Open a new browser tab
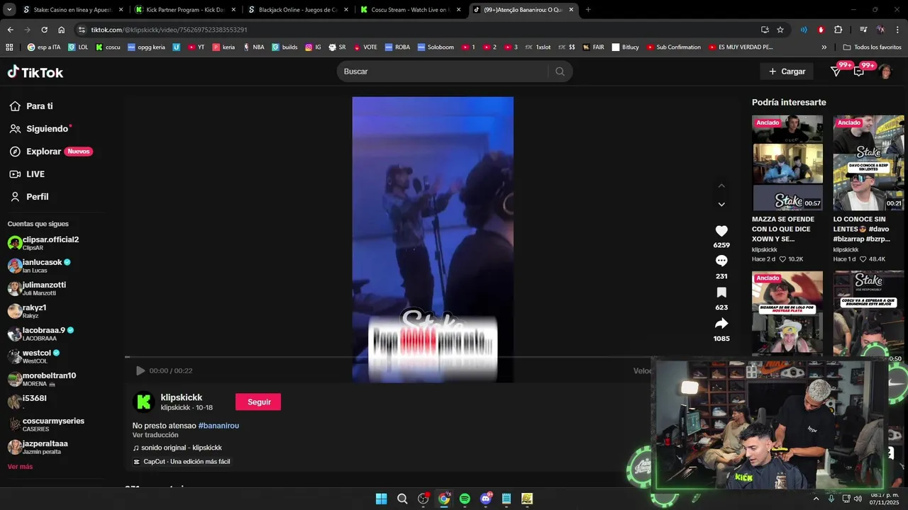This screenshot has width=908, height=510. 588,10
